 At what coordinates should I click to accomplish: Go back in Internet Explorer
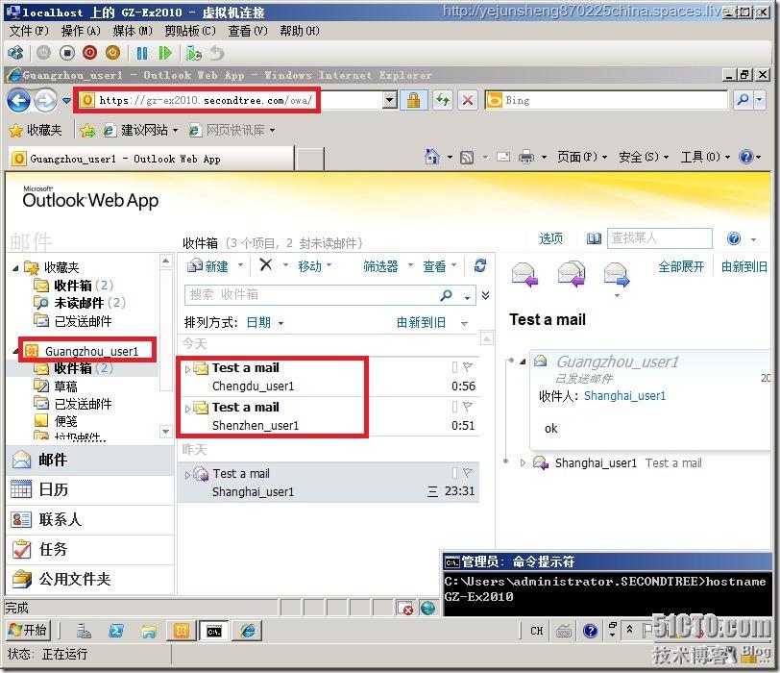tap(18, 101)
